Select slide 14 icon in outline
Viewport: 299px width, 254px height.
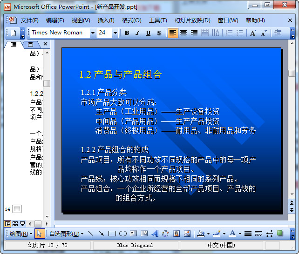(17, 209)
